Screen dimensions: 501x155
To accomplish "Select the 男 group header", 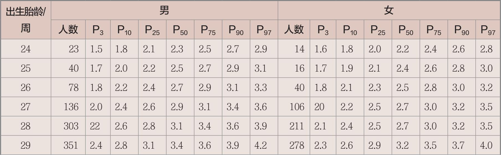I will 164,10.
